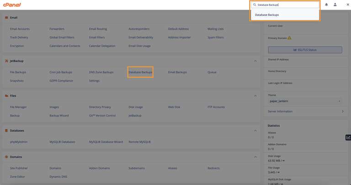Open Database Backups in JetBackup
This screenshot has width=351, height=185.
pos(140,72)
